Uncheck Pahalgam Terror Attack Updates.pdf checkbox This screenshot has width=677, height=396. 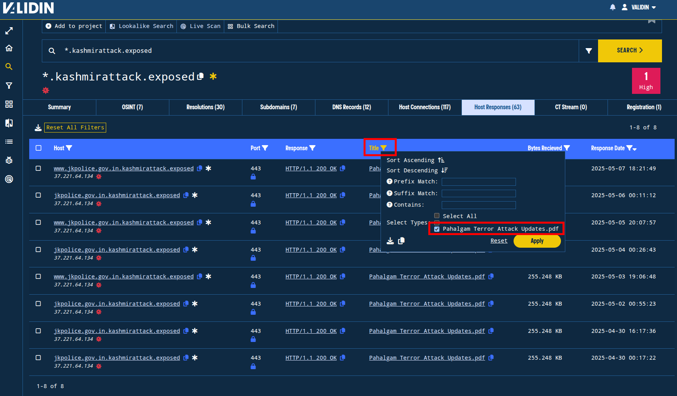pos(437,229)
